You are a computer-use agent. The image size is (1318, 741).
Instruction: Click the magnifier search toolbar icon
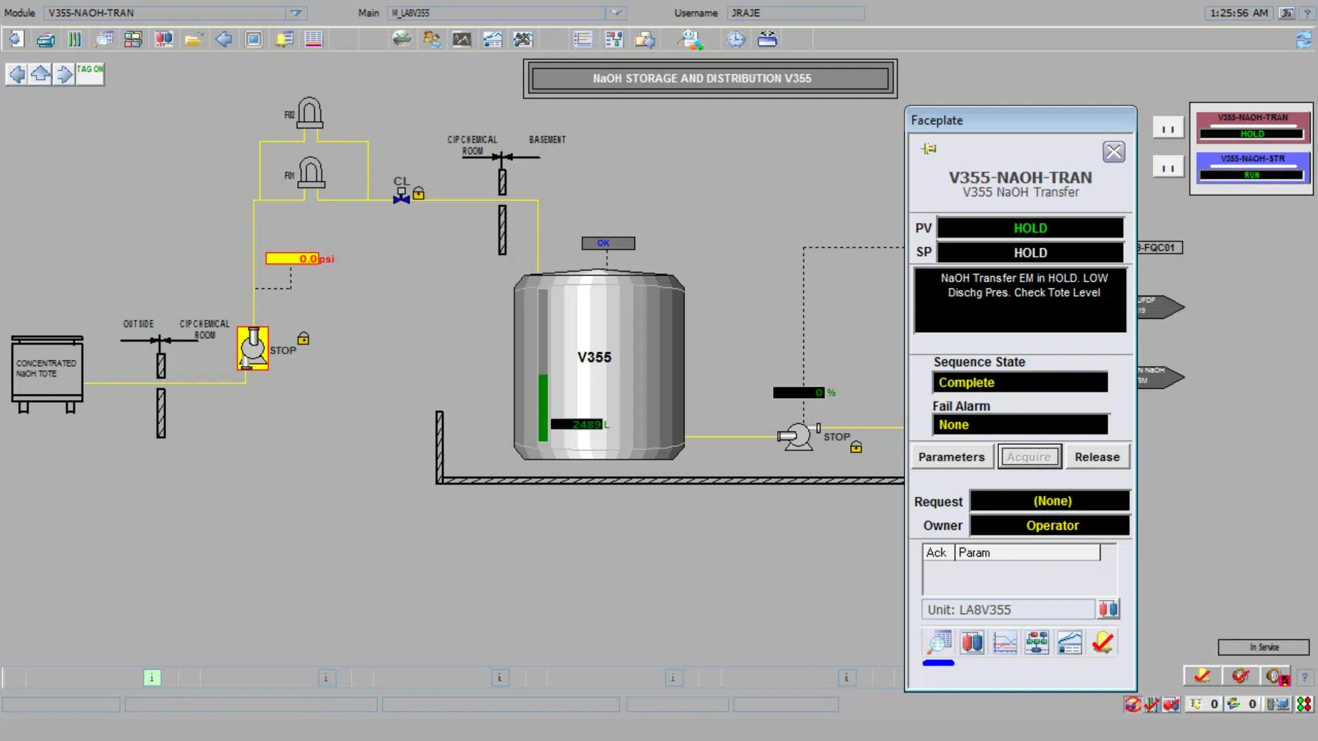pyautogui.click(x=690, y=39)
